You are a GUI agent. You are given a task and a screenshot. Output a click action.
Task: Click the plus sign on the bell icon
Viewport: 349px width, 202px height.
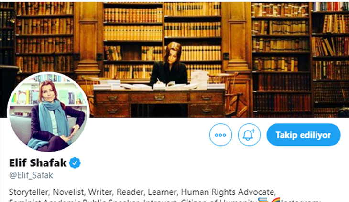pyautogui.click(x=253, y=131)
